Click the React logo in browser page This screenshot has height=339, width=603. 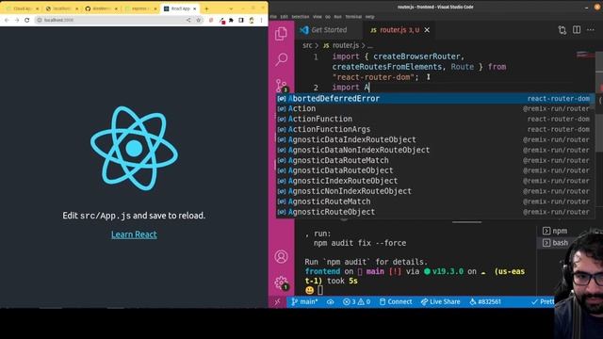(134, 148)
